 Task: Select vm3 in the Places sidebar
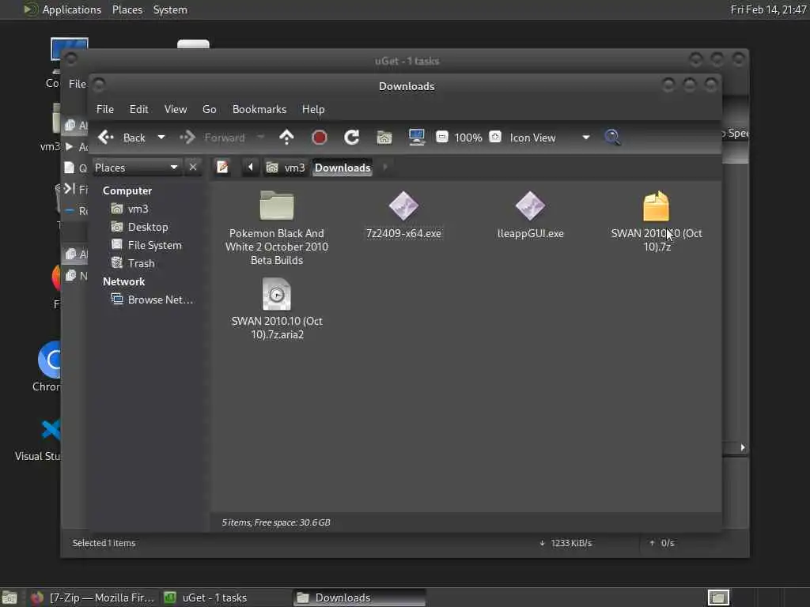(131, 209)
